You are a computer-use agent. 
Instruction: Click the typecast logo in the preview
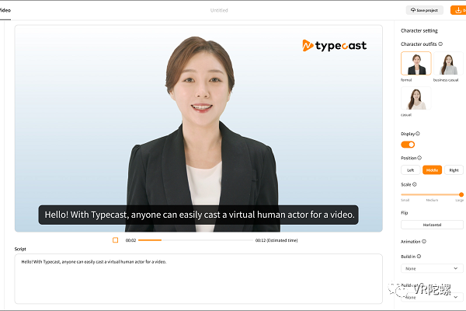point(334,46)
